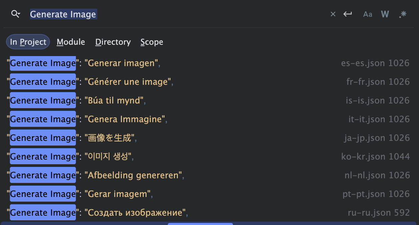Open the Module scope chooser
The width and height of the screenshot is (419, 225).
(71, 42)
